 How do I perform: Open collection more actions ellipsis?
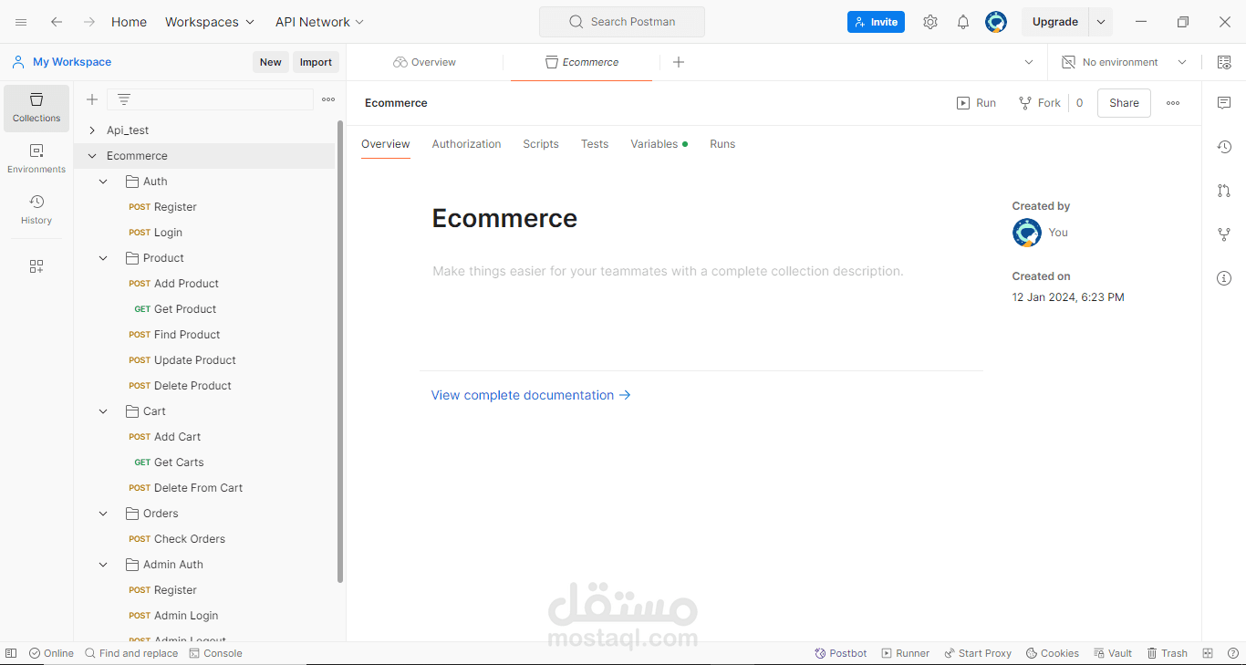(1173, 103)
